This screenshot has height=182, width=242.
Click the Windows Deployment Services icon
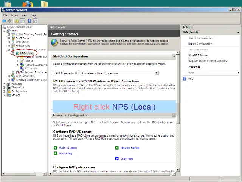(x=13, y=80)
